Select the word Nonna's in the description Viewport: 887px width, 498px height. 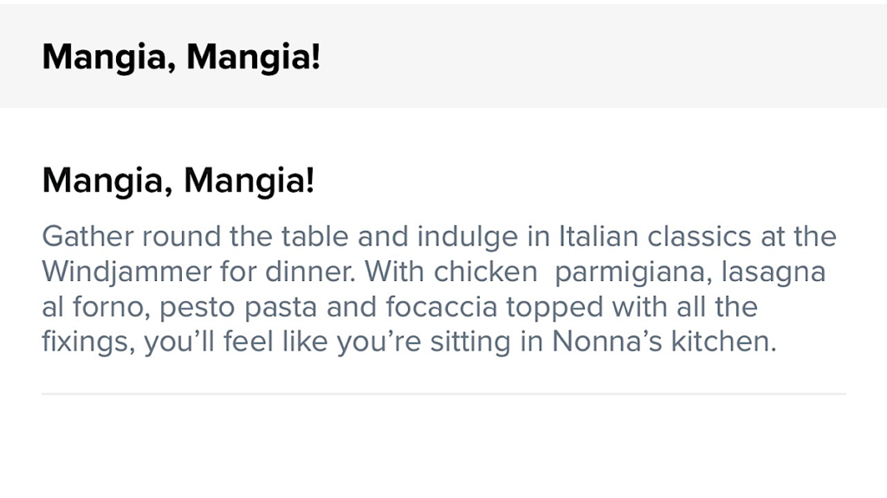point(607,341)
